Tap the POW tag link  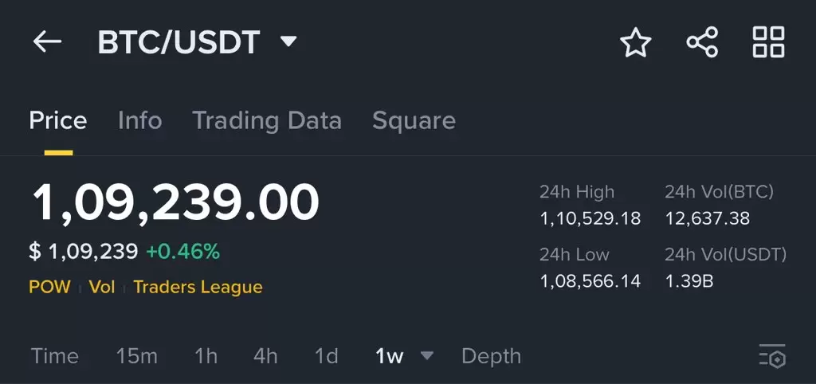click(49, 287)
